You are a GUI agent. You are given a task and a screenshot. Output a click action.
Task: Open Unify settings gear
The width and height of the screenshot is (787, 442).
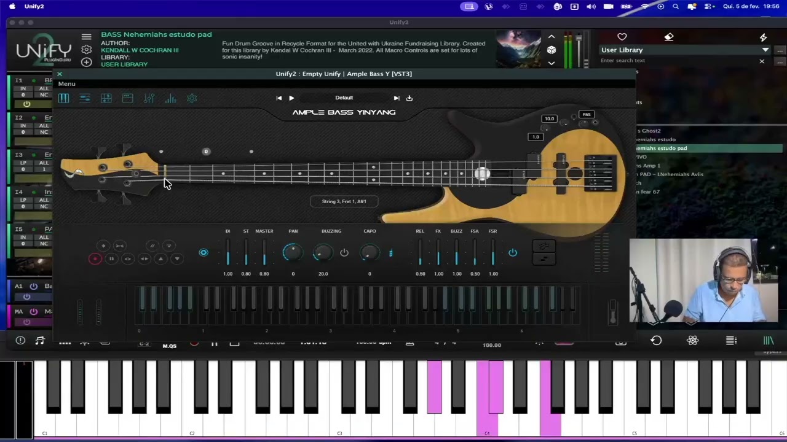coord(87,50)
